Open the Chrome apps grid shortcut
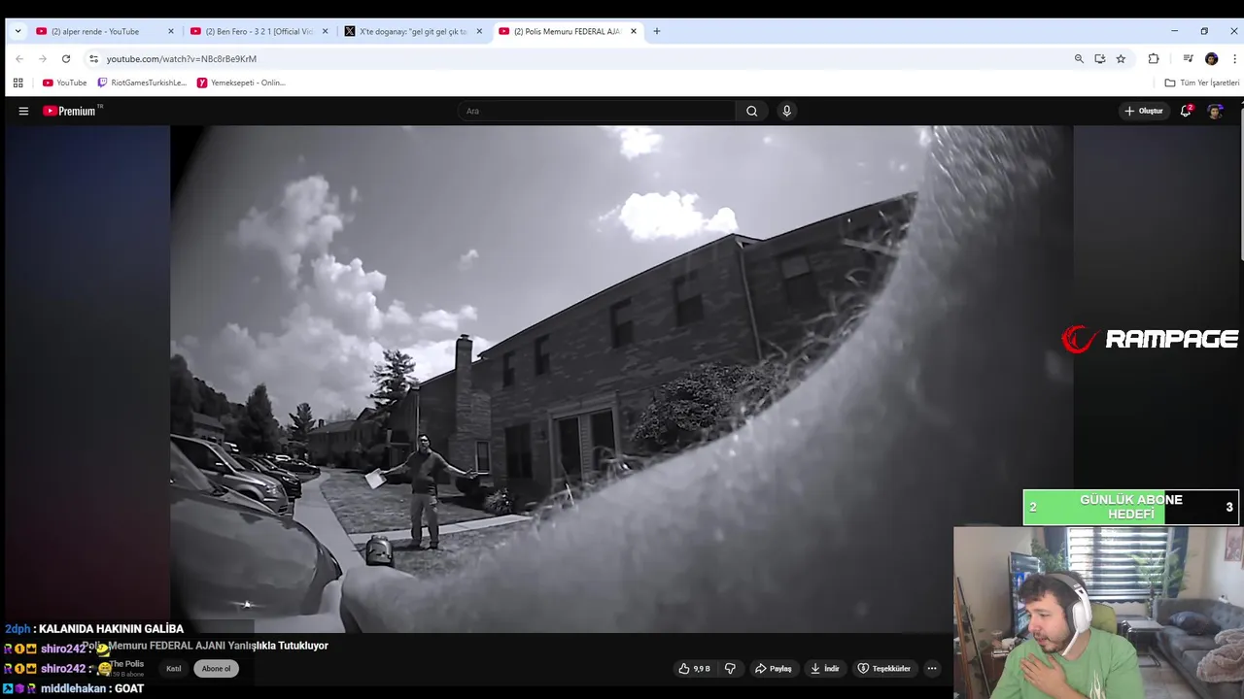This screenshot has height=699, width=1244. point(17,83)
